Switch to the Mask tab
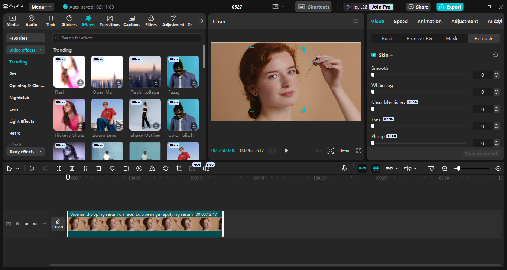This screenshot has height=270, width=507. 452,38
